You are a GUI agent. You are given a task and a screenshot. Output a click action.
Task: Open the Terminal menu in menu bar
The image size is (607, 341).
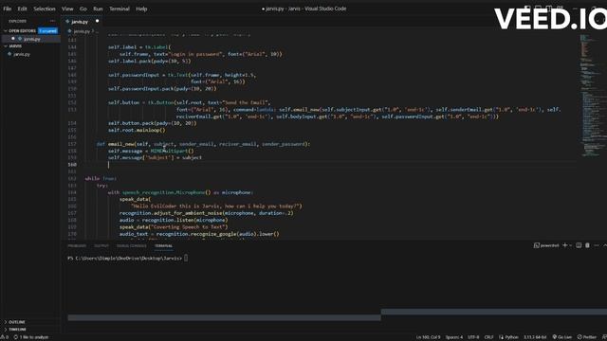pos(120,9)
